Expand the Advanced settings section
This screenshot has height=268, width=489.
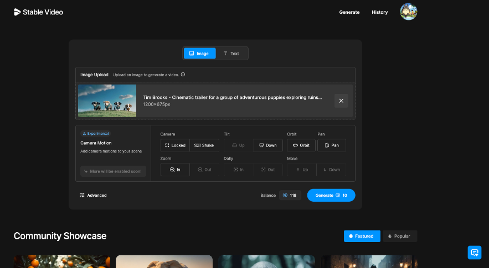click(93, 195)
